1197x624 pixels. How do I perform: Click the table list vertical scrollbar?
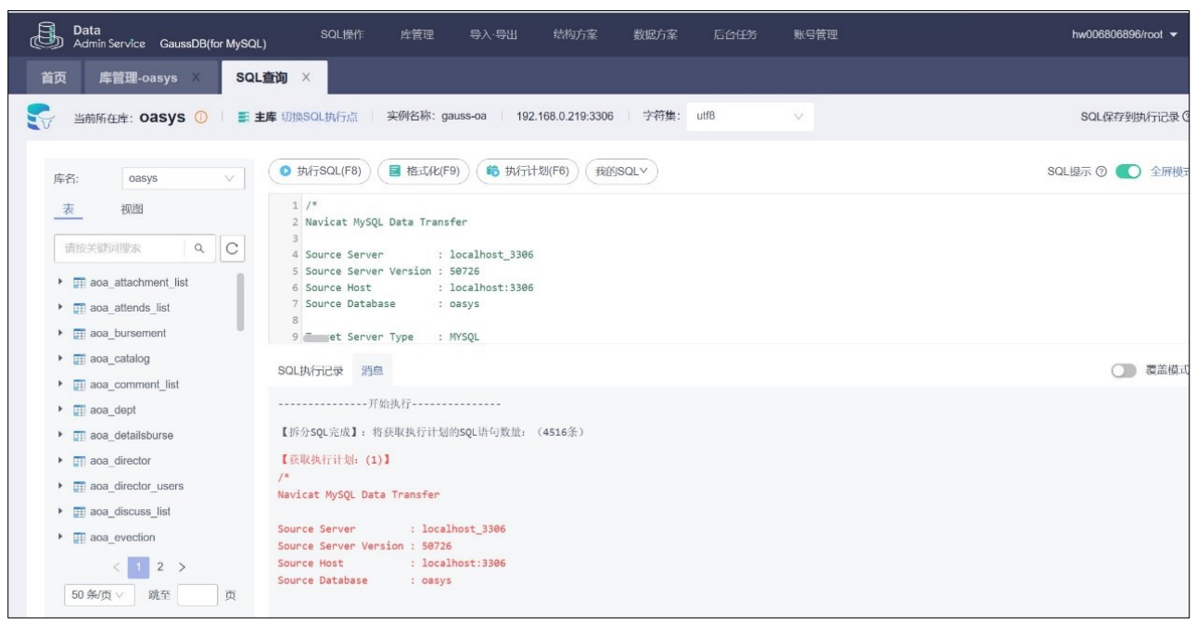(241, 302)
